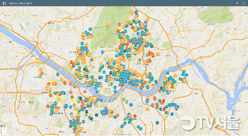Select the orange marker numbered 1 south of the river
248x136 pixels.
coord(147,109)
